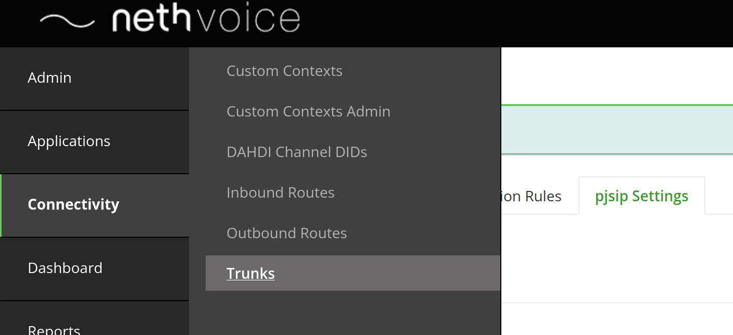Select DAHDI Channel DIDs entry
733x335 pixels.
297,152
